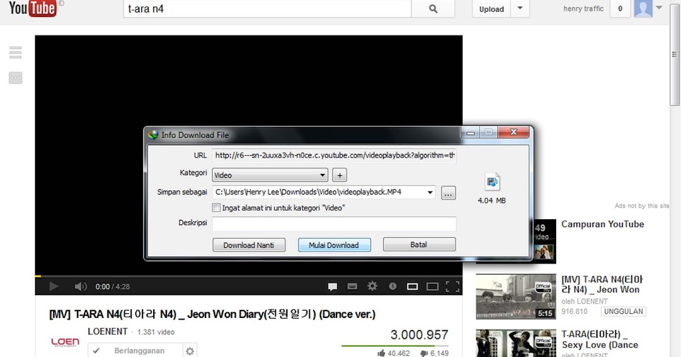The image size is (681, 357).
Task: Switch to small player size icon
Action: tap(413, 287)
